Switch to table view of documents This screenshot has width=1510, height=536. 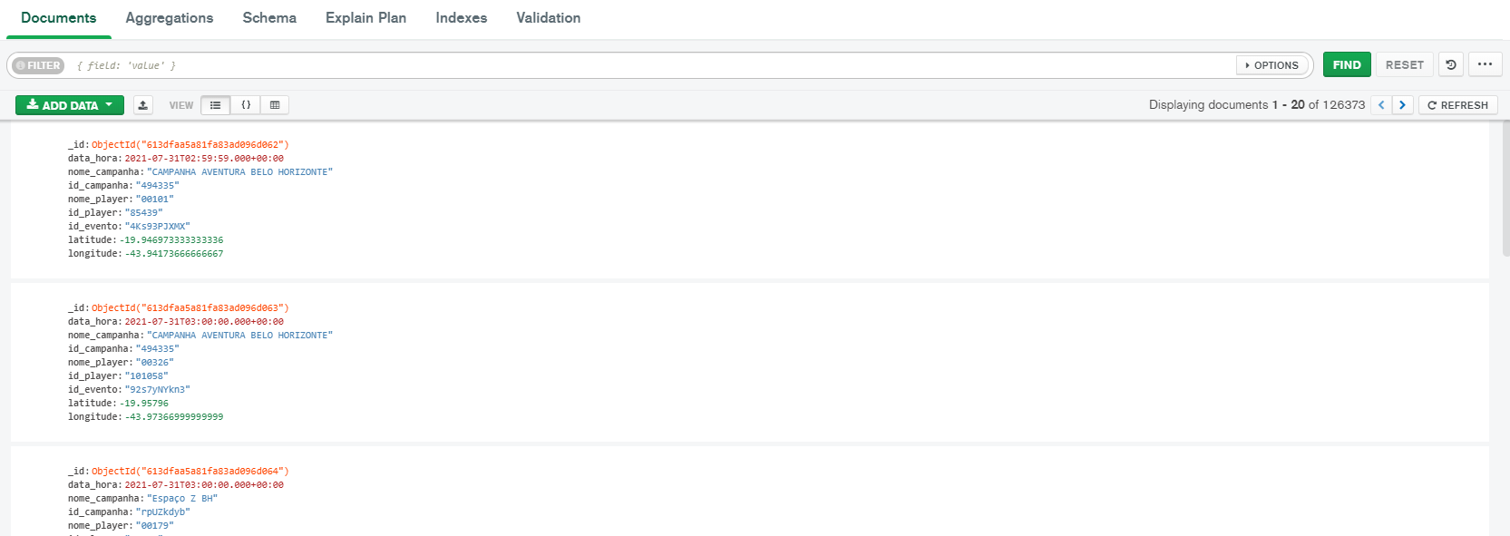coord(275,105)
